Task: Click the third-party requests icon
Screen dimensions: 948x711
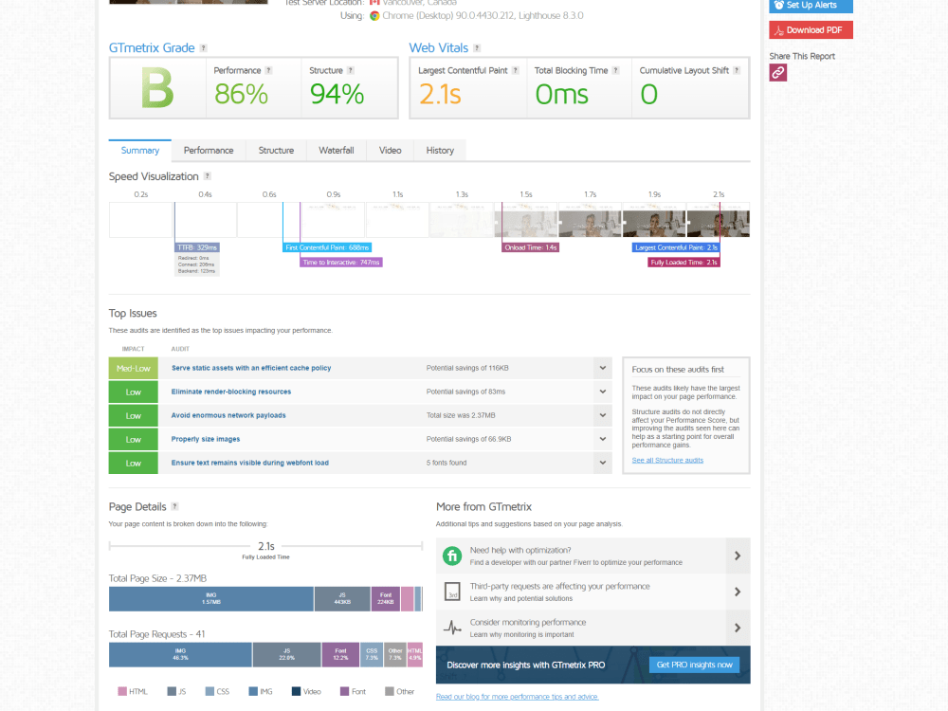Action: click(x=452, y=592)
